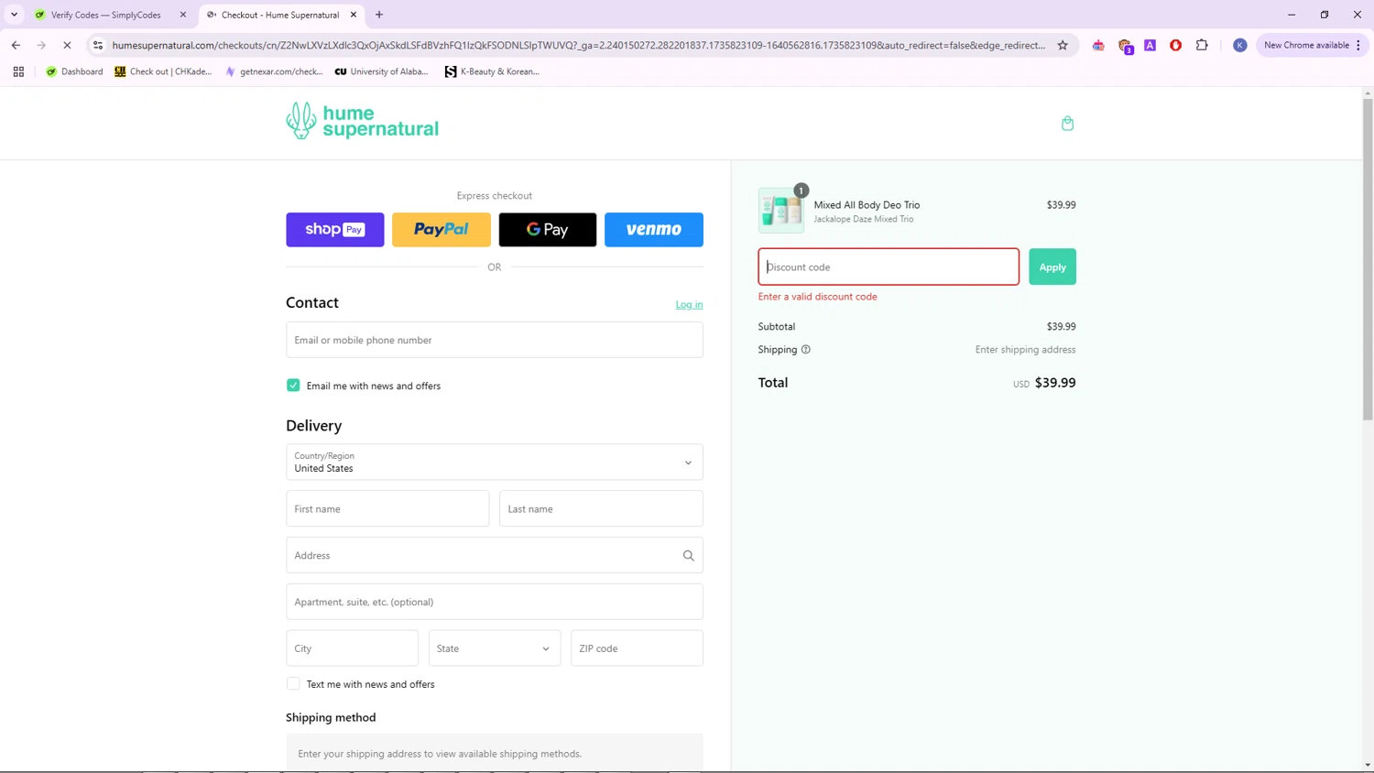Open the Dashboard bookmark
1374x773 pixels.
point(74,71)
